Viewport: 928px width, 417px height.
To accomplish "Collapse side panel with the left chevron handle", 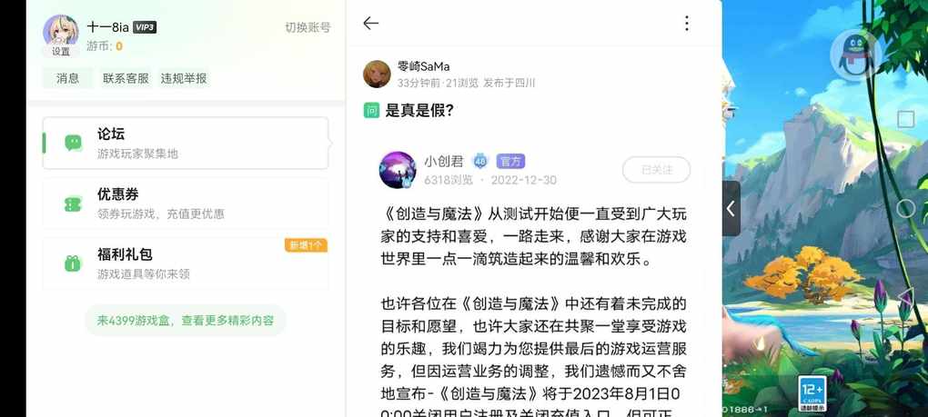I will pyautogui.click(x=731, y=209).
